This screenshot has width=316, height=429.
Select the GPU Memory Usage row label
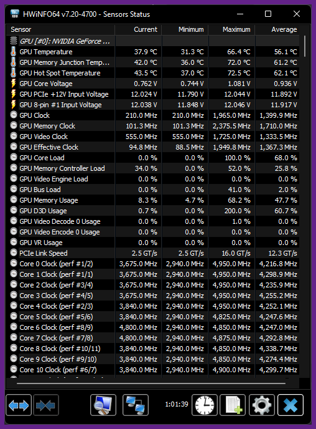(49, 200)
